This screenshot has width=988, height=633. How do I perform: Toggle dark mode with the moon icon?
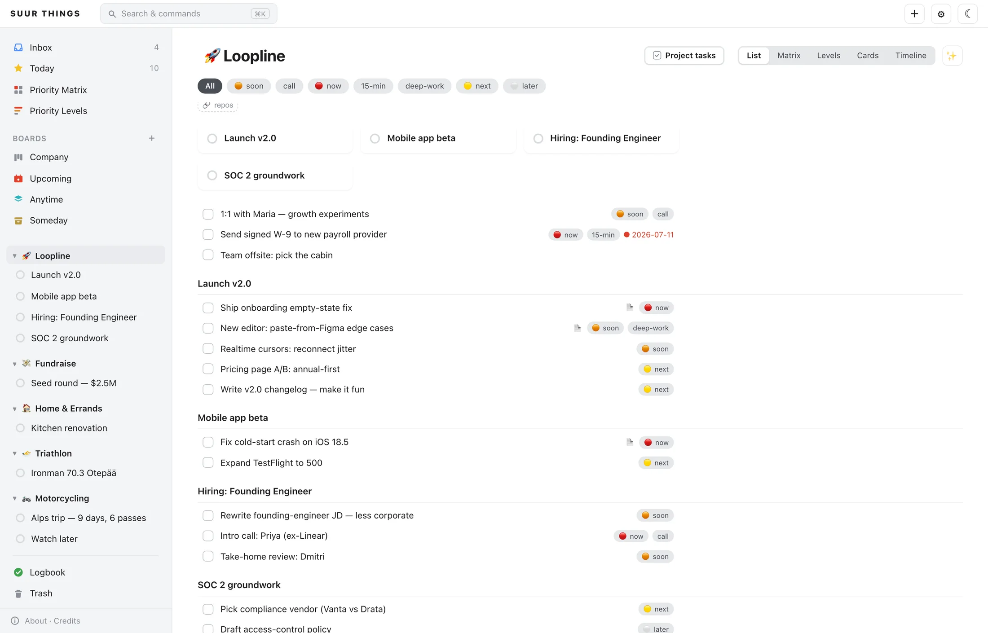(x=968, y=13)
